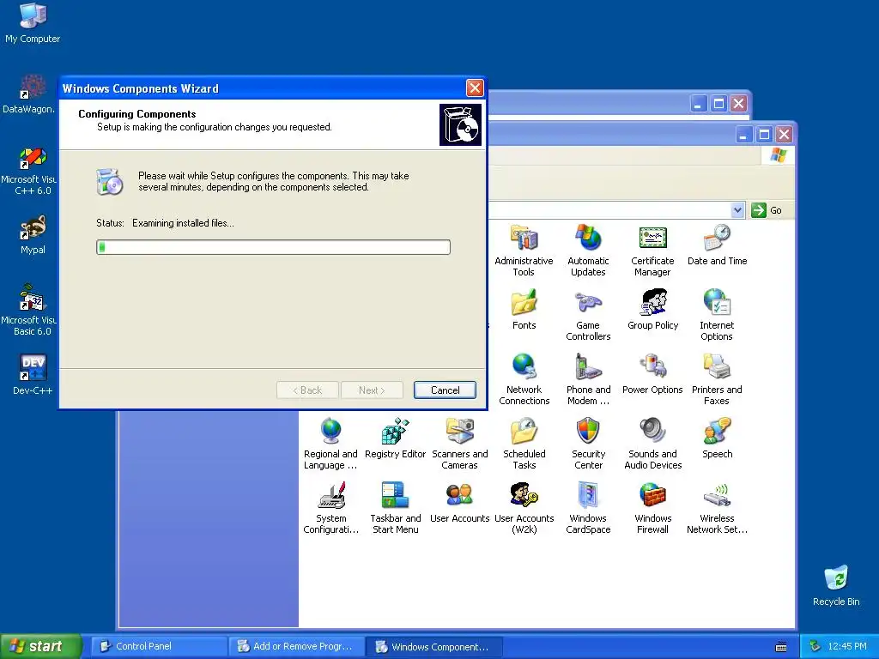Click the on-screen keyboard taskbar icon

pos(781,647)
